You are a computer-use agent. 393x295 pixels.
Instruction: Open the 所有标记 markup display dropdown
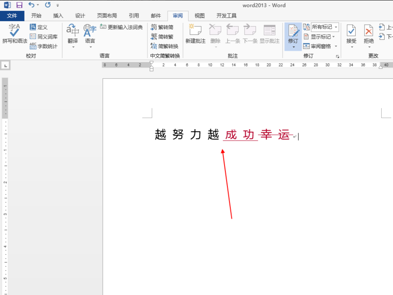325,27
